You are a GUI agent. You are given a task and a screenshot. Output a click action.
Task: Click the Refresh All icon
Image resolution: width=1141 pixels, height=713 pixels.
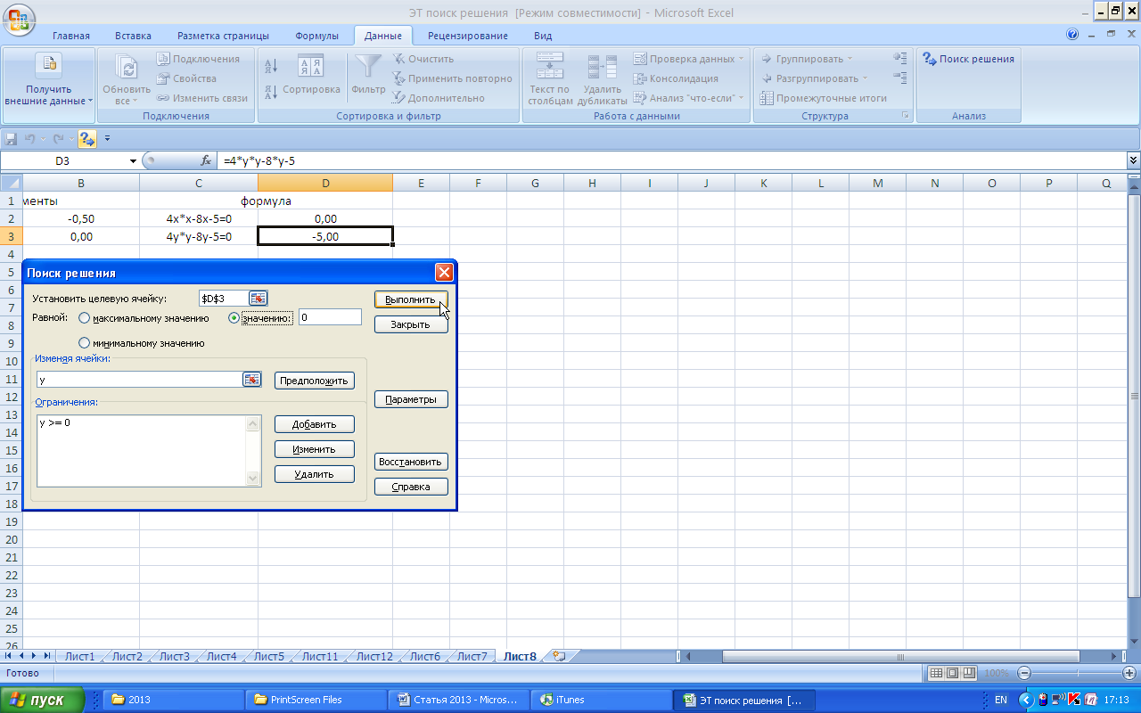coord(127,68)
